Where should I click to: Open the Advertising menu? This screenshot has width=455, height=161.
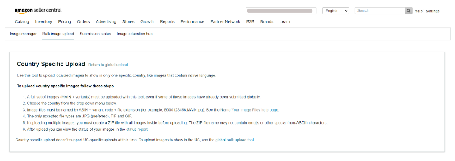pos(106,22)
